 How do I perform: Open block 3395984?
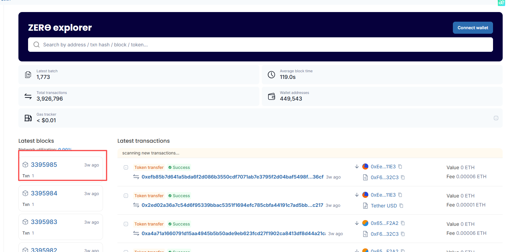[x=44, y=193]
